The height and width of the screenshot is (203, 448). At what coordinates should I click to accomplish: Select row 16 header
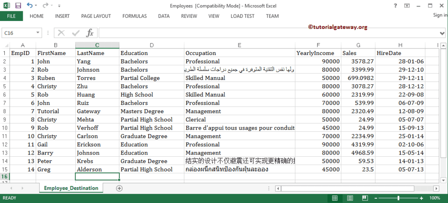5,176
